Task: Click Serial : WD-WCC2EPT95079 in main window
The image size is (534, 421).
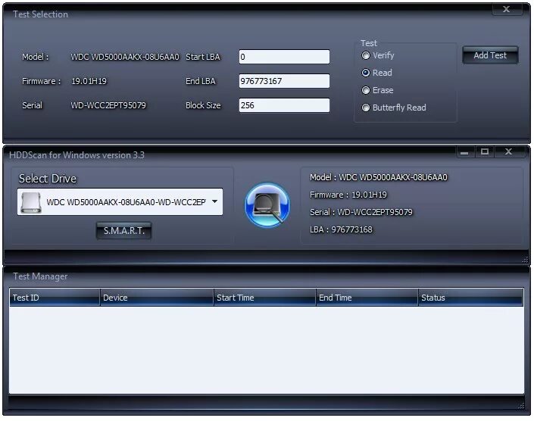Action: pyautogui.click(x=361, y=212)
